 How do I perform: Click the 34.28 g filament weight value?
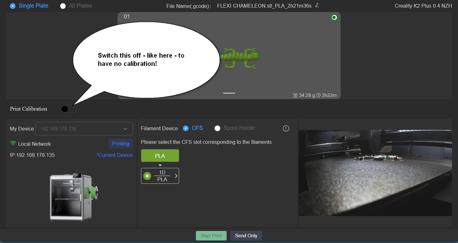click(307, 95)
